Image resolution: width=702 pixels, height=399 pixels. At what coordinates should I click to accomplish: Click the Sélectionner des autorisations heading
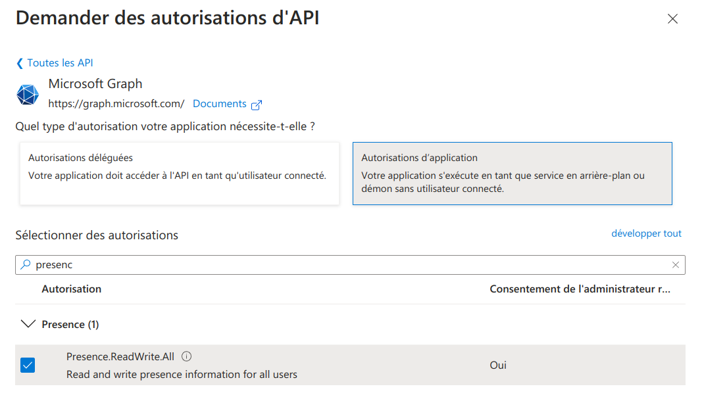(97, 235)
